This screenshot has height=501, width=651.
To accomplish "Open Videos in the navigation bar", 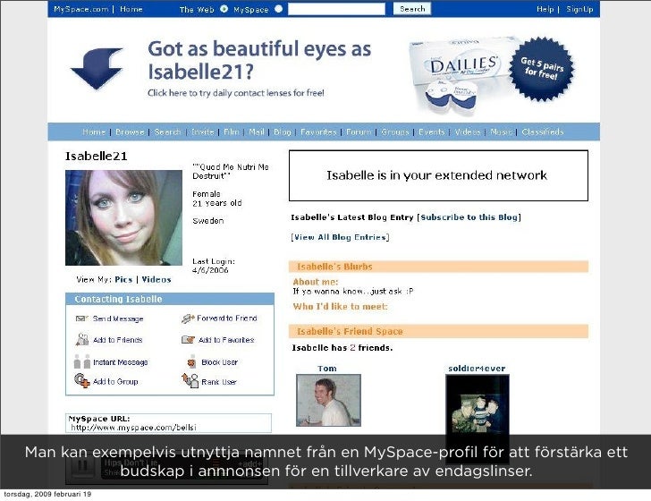I will (x=467, y=132).
